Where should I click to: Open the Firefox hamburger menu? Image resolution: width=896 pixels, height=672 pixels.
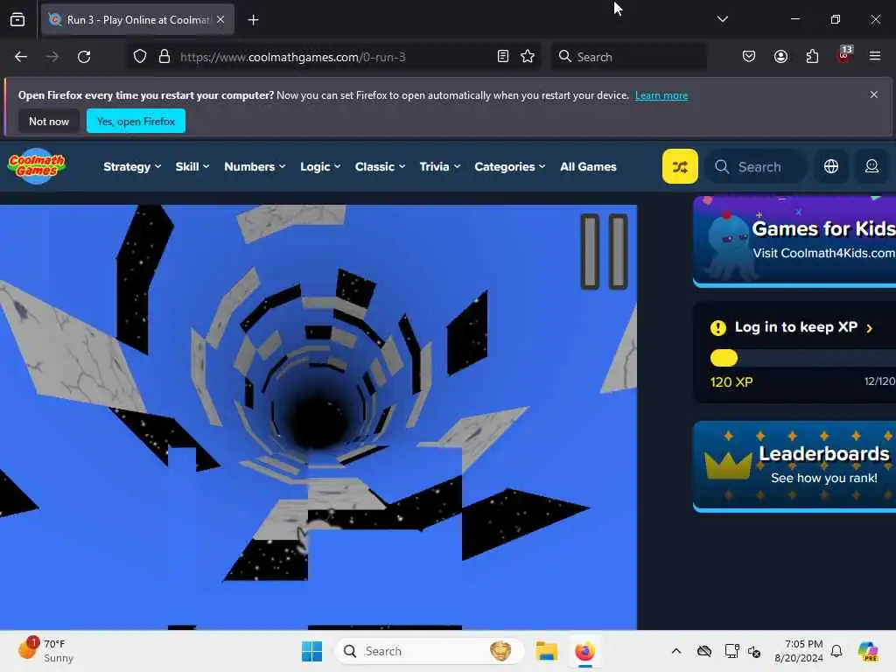[875, 57]
